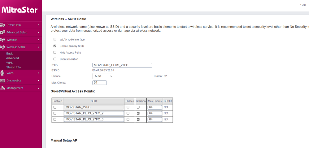Open the Advanced link under Wireless 5GHz

pyautogui.click(x=12, y=58)
